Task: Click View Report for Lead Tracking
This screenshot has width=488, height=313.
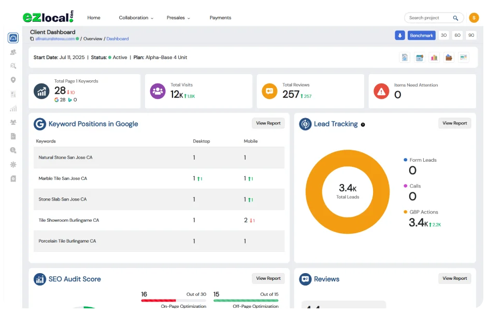Action: coord(454,123)
